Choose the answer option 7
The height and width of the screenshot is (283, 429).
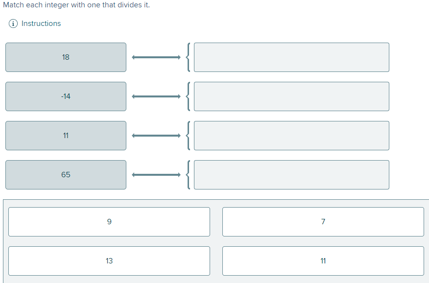click(x=323, y=221)
